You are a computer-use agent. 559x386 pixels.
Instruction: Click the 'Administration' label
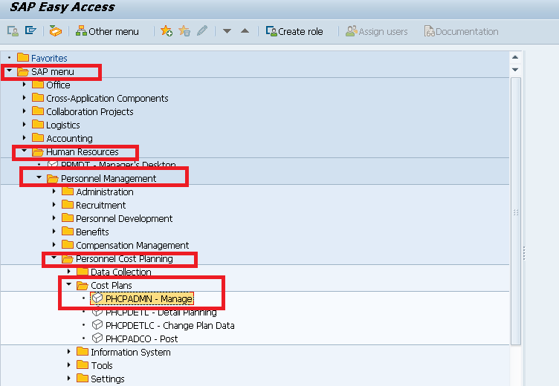click(105, 192)
